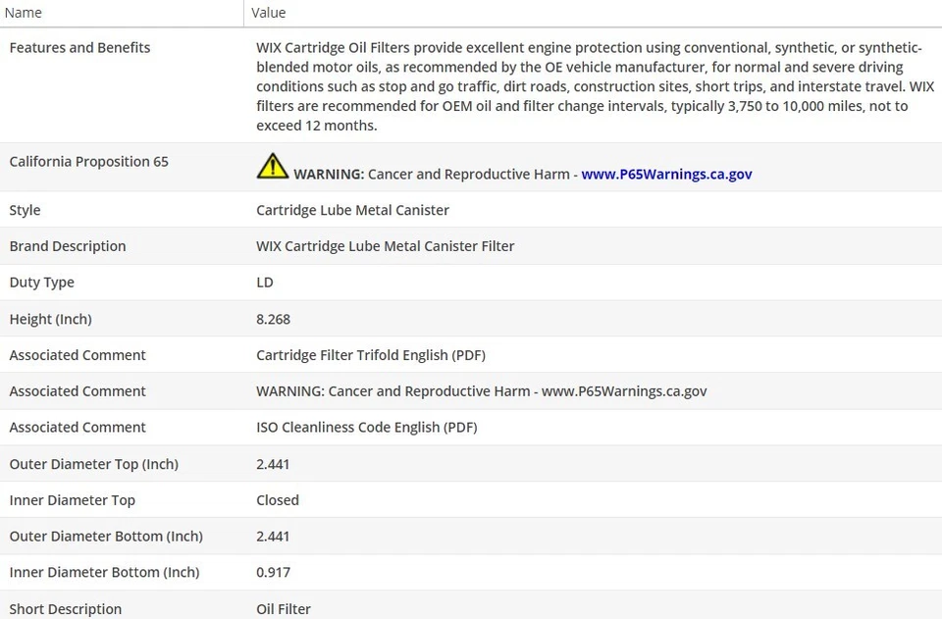The width and height of the screenshot is (942, 619).
Task: Click the Value column header
Action: [269, 13]
